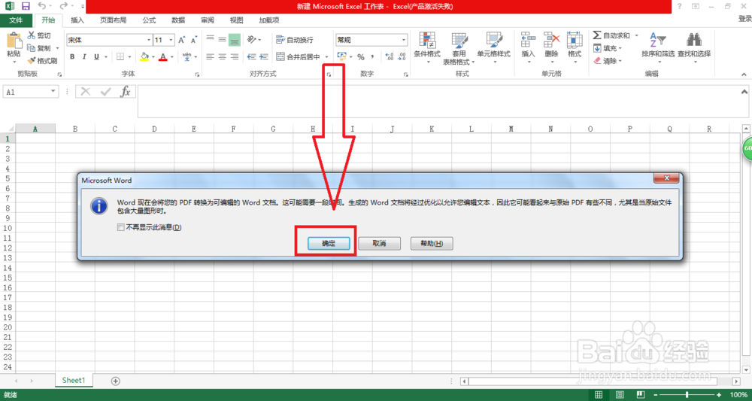This screenshot has height=401, width=752.
Task: Switch to the 插入 (Insert) tab
Action: coord(77,20)
